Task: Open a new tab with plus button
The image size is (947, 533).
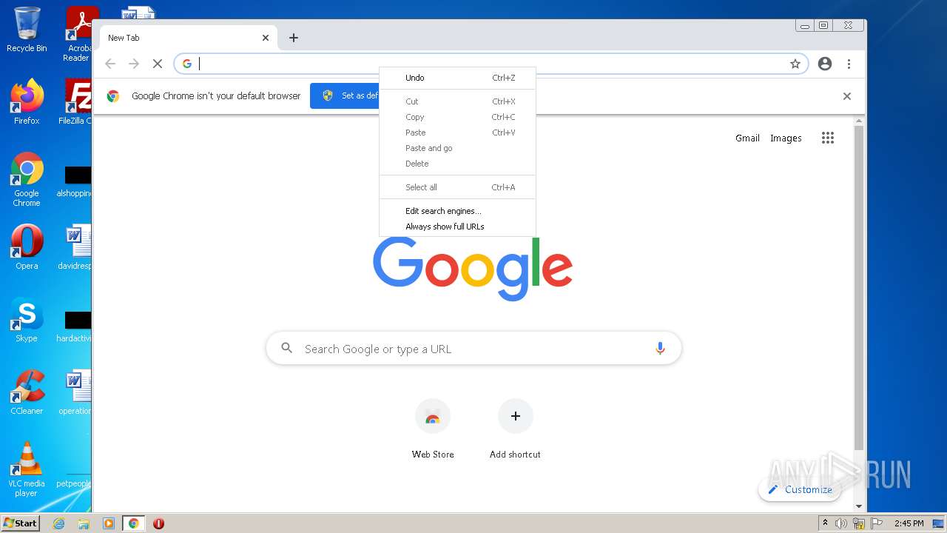Action: tap(294, 38)
